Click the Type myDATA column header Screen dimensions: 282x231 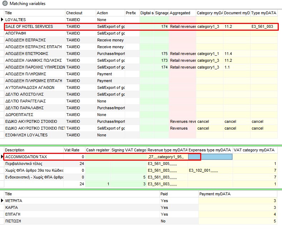coord(264,13)
